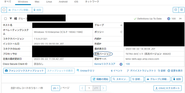Click the top 削除 button
Image resolution: width=185 pixels, height=93 pixels.
click(37, 10)
